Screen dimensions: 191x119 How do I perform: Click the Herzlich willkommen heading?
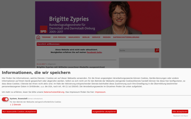click(76, 44)
